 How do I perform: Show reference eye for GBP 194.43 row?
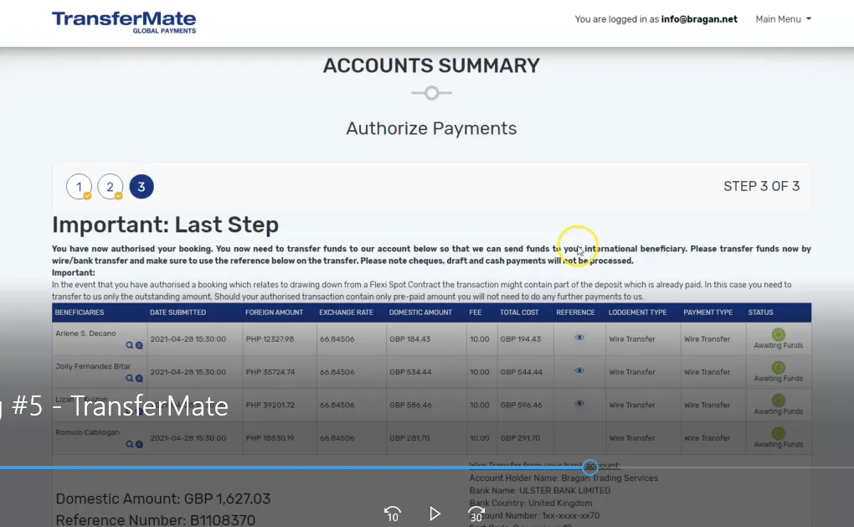point(579,338)
